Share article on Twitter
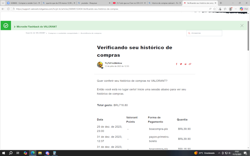This screenshot has height=156, width=250. click(x=181, y=64)
